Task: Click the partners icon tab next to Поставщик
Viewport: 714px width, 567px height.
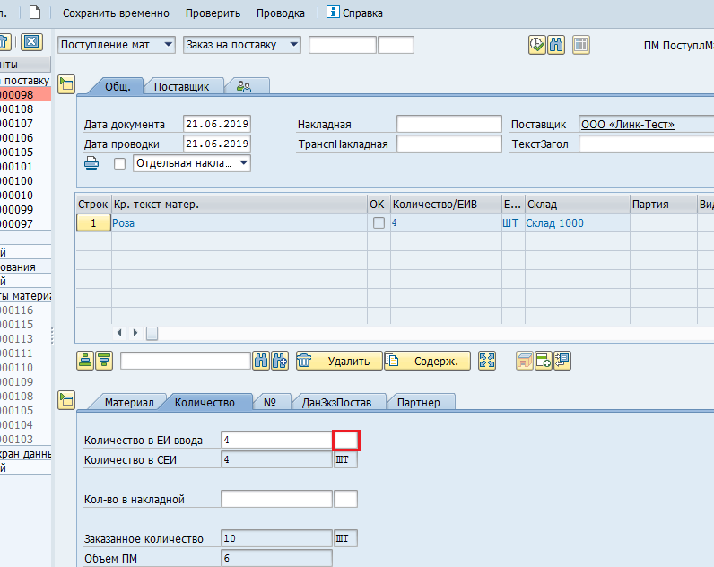Action: tap(243, 86)
